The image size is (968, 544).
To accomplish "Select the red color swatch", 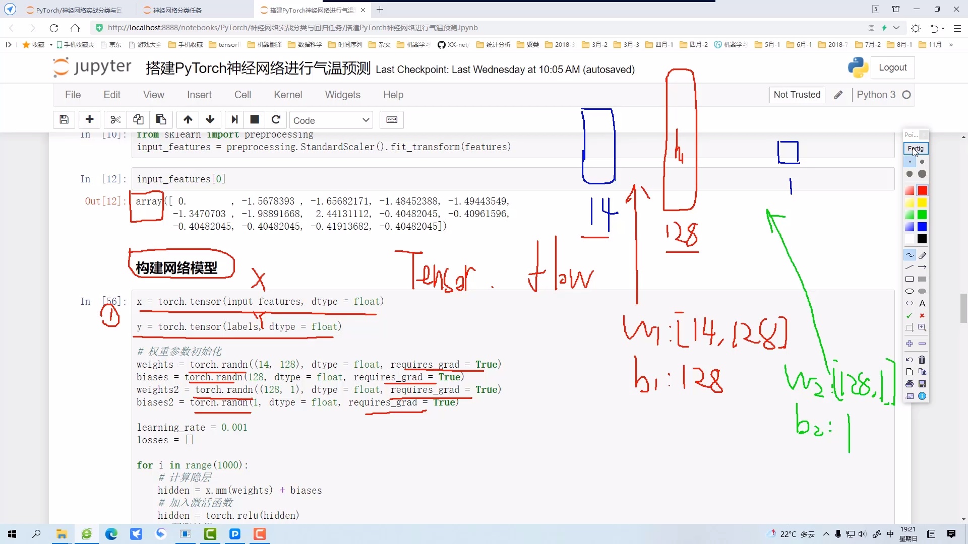I will 922,190.
